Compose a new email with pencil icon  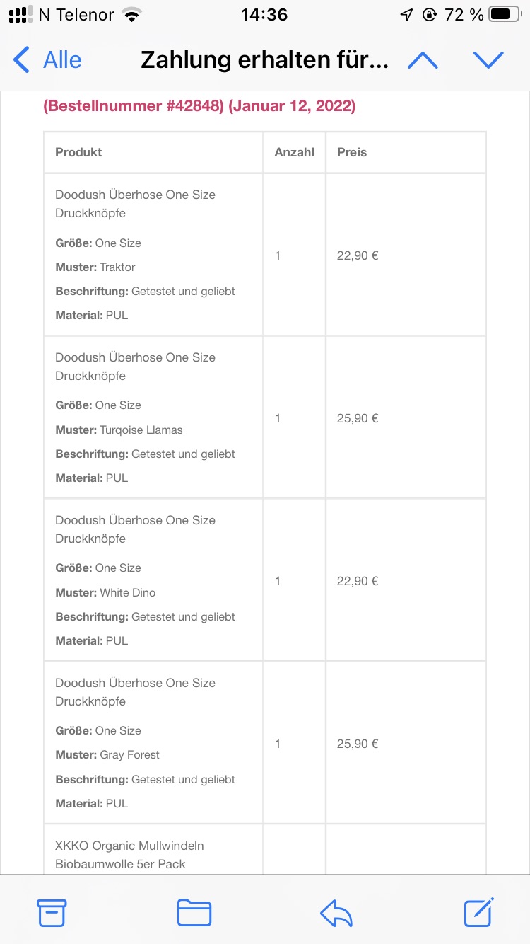click(478, 912)
